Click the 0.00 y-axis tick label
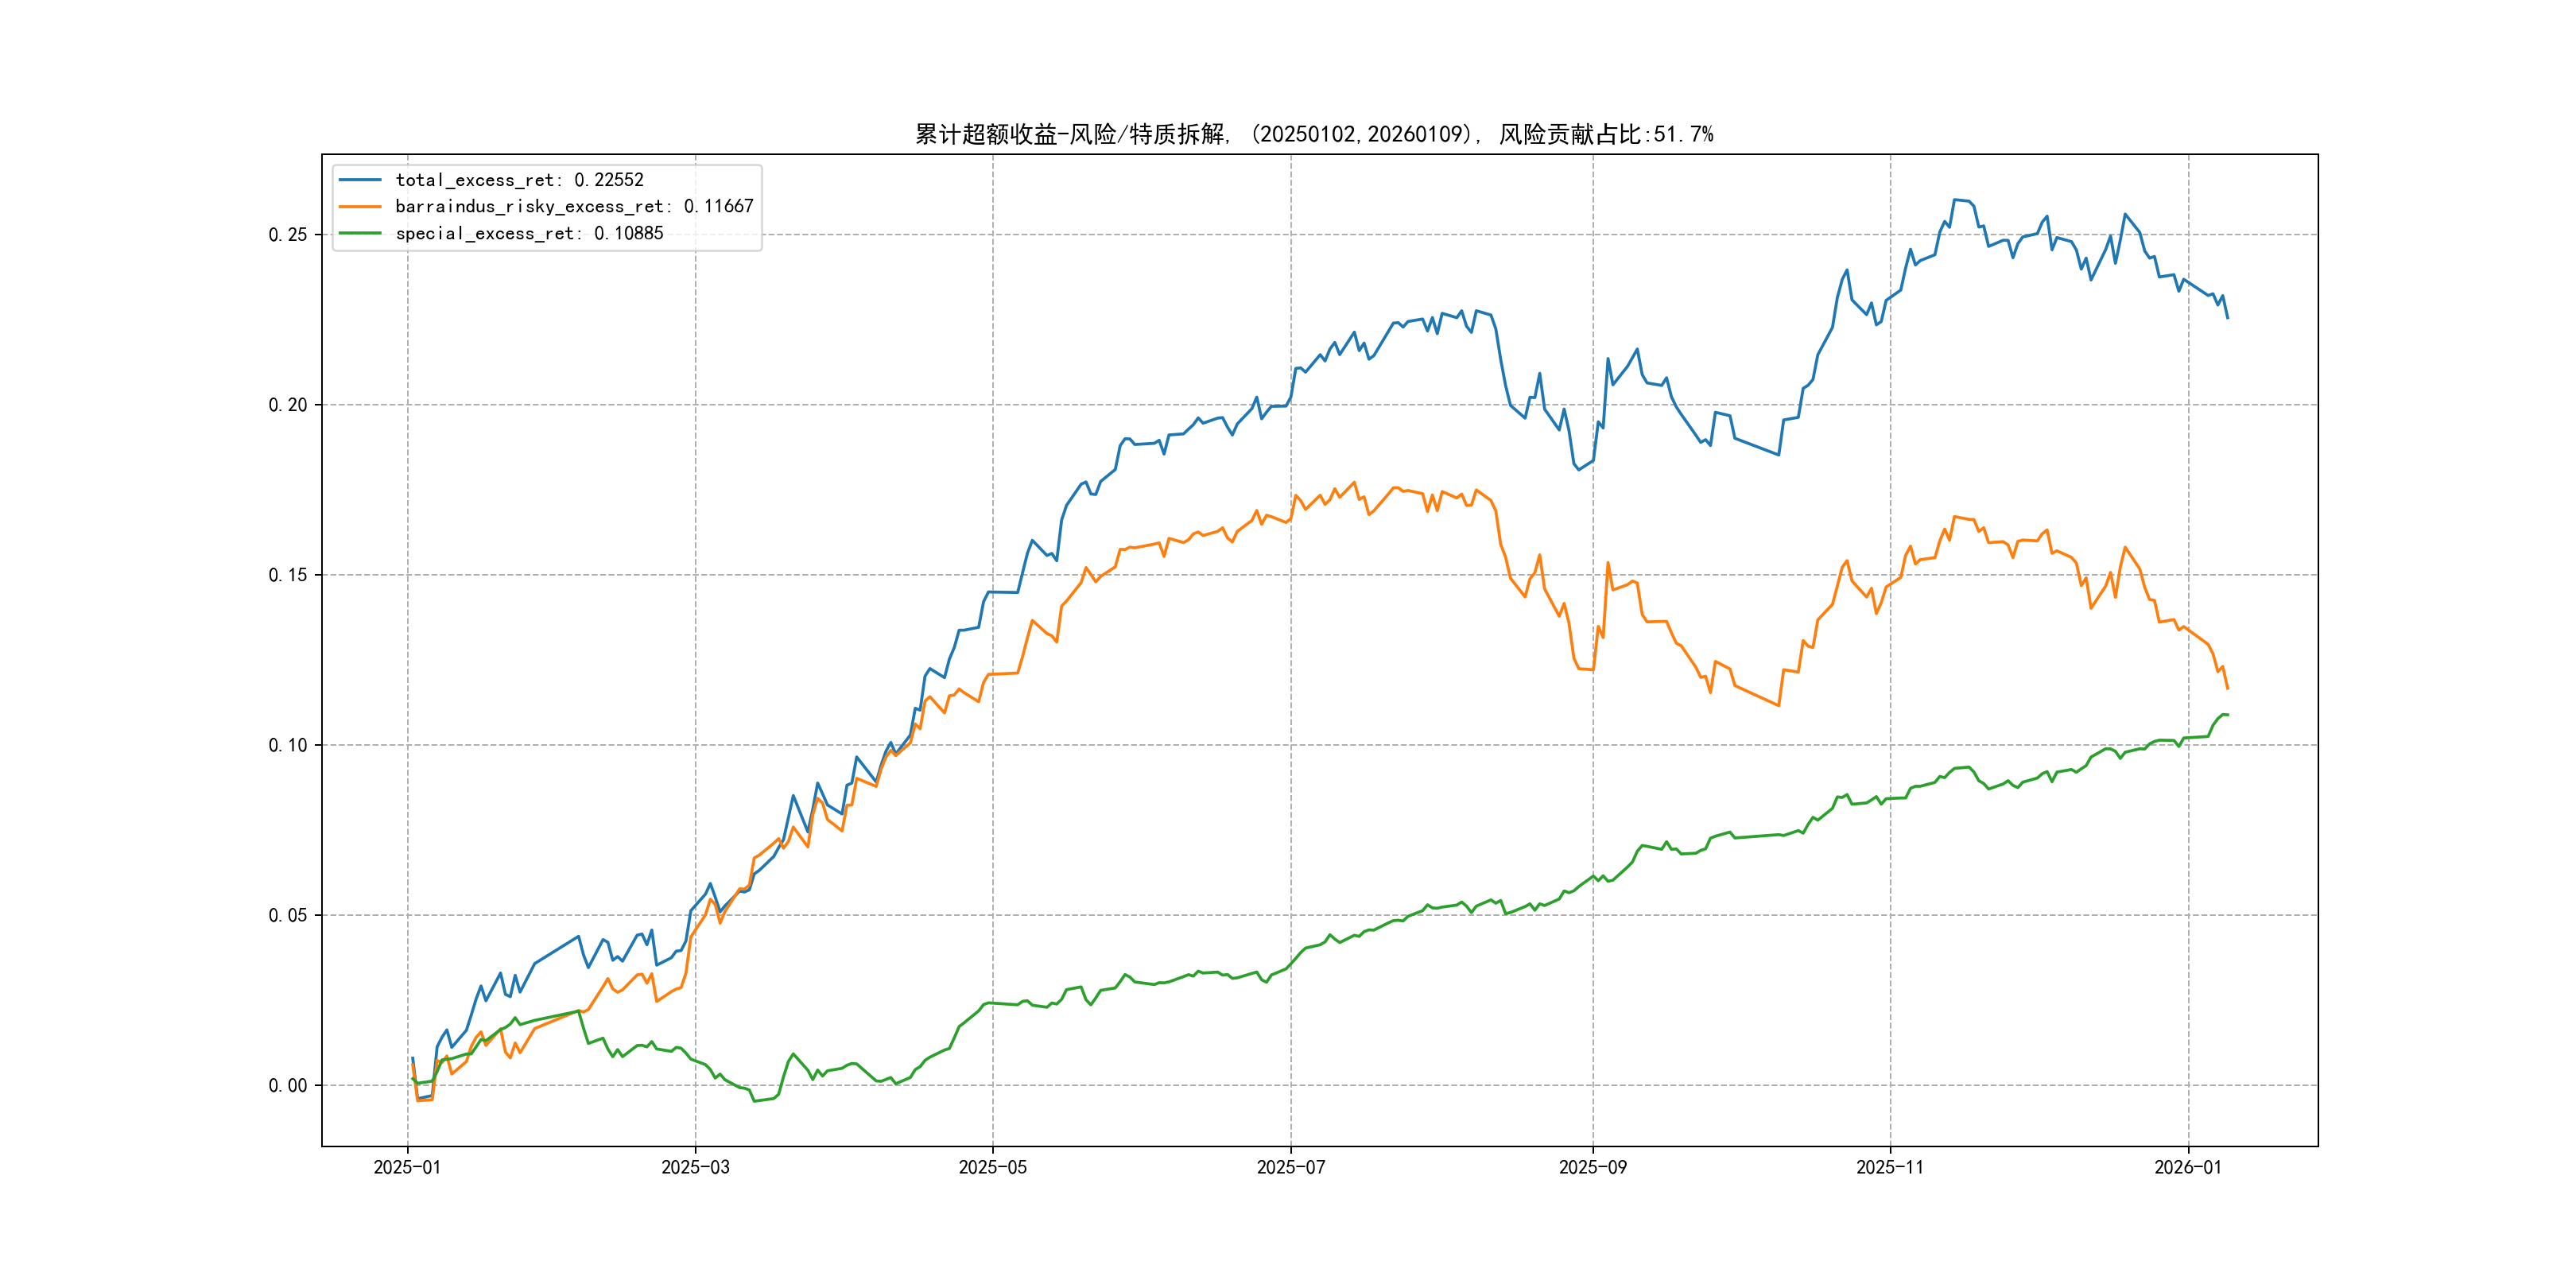 pyautogui.click(x=287, y=1085)
